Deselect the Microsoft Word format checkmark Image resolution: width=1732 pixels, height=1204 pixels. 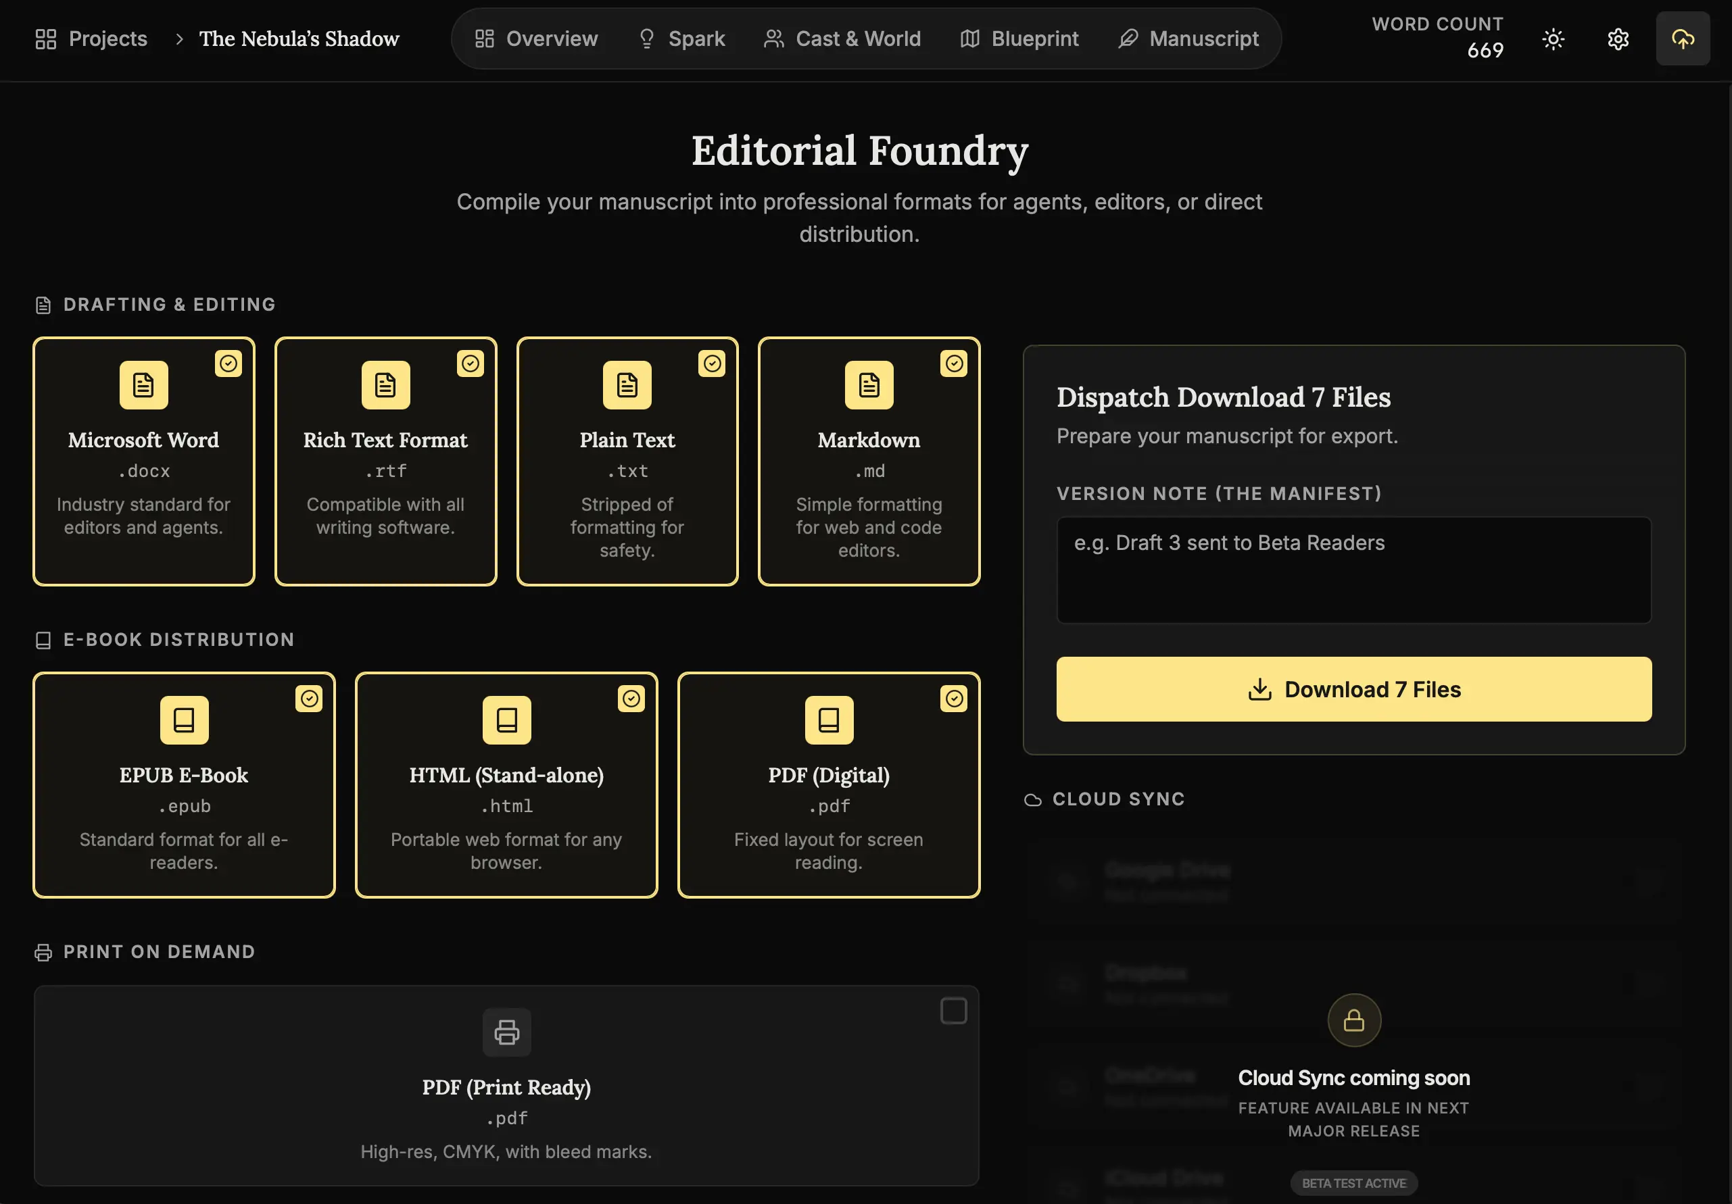[229, 364]
